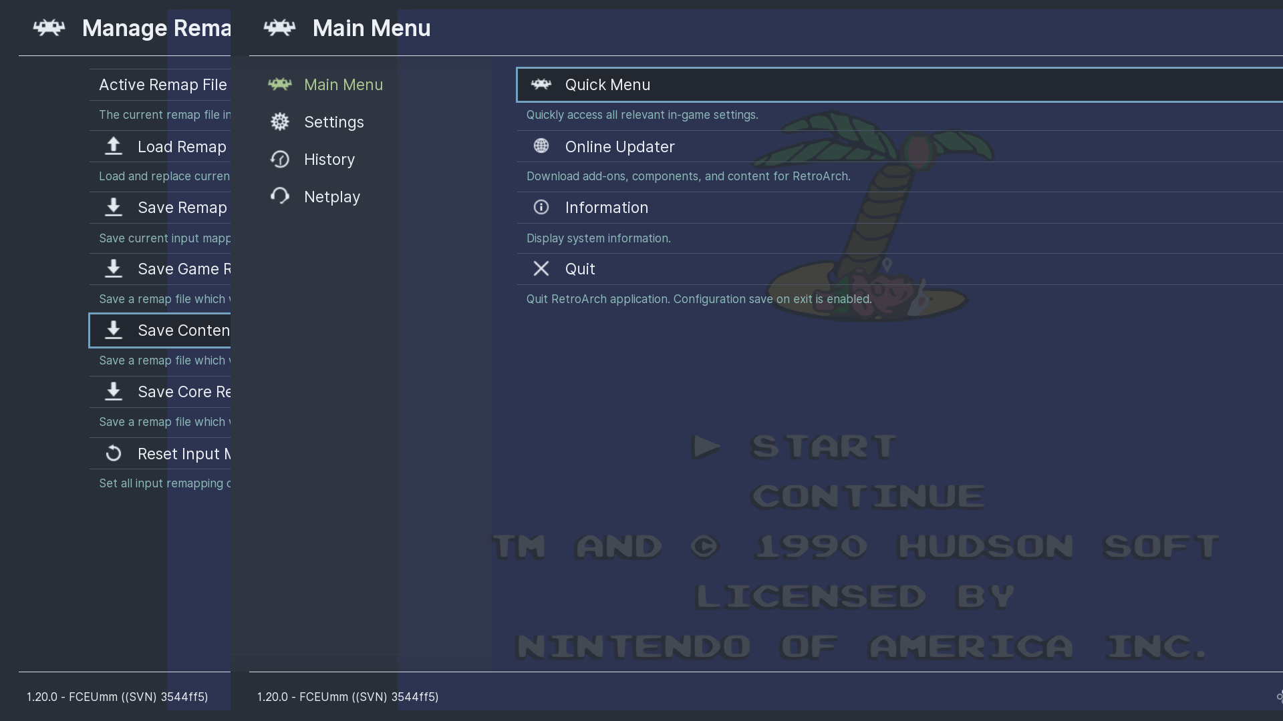
Task: Open the Netplay sidebar entry
Action: click(x=331, y=197)
